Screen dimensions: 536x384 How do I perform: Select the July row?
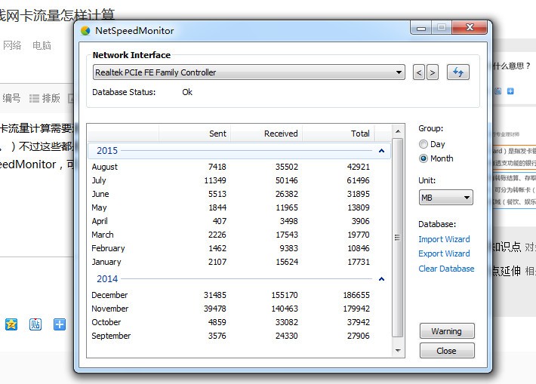239,180
